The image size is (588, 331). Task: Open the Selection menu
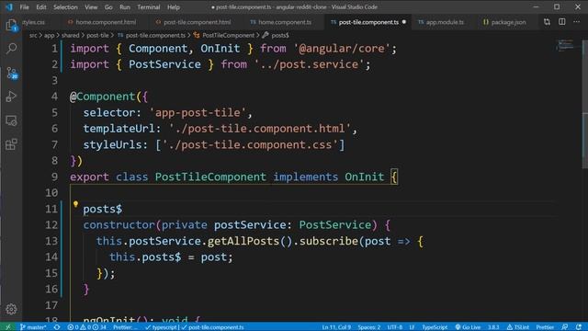coord(65,7)
